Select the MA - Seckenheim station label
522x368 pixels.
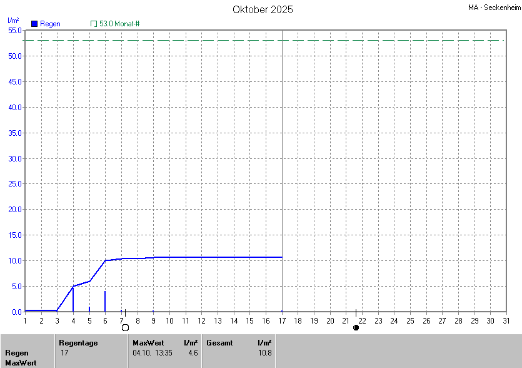point(493,8)
